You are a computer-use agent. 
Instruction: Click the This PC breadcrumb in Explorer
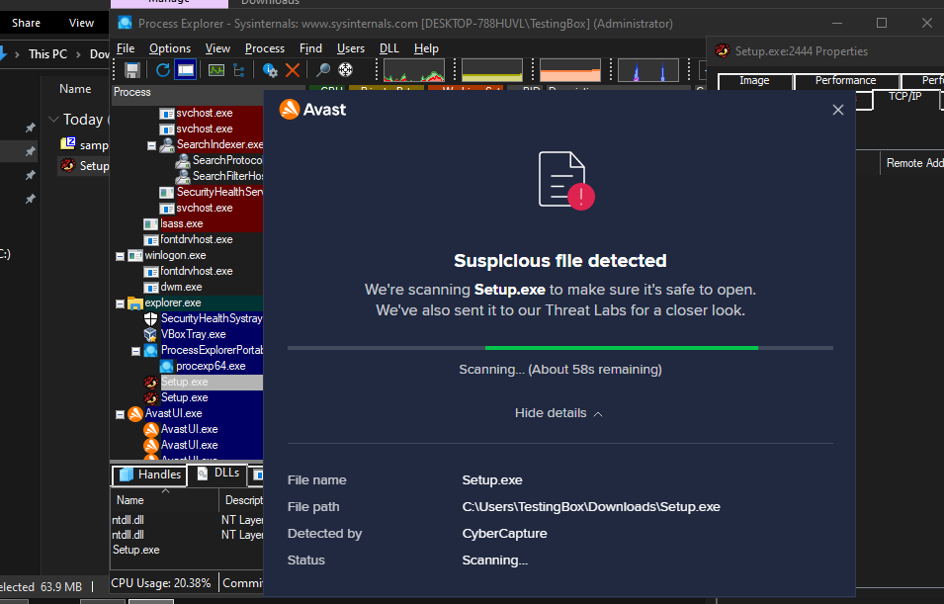pos(47,54)
